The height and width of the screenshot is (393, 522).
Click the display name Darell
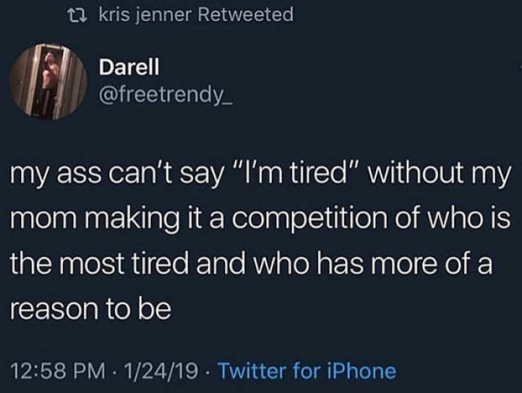click(x=129, y=67)
